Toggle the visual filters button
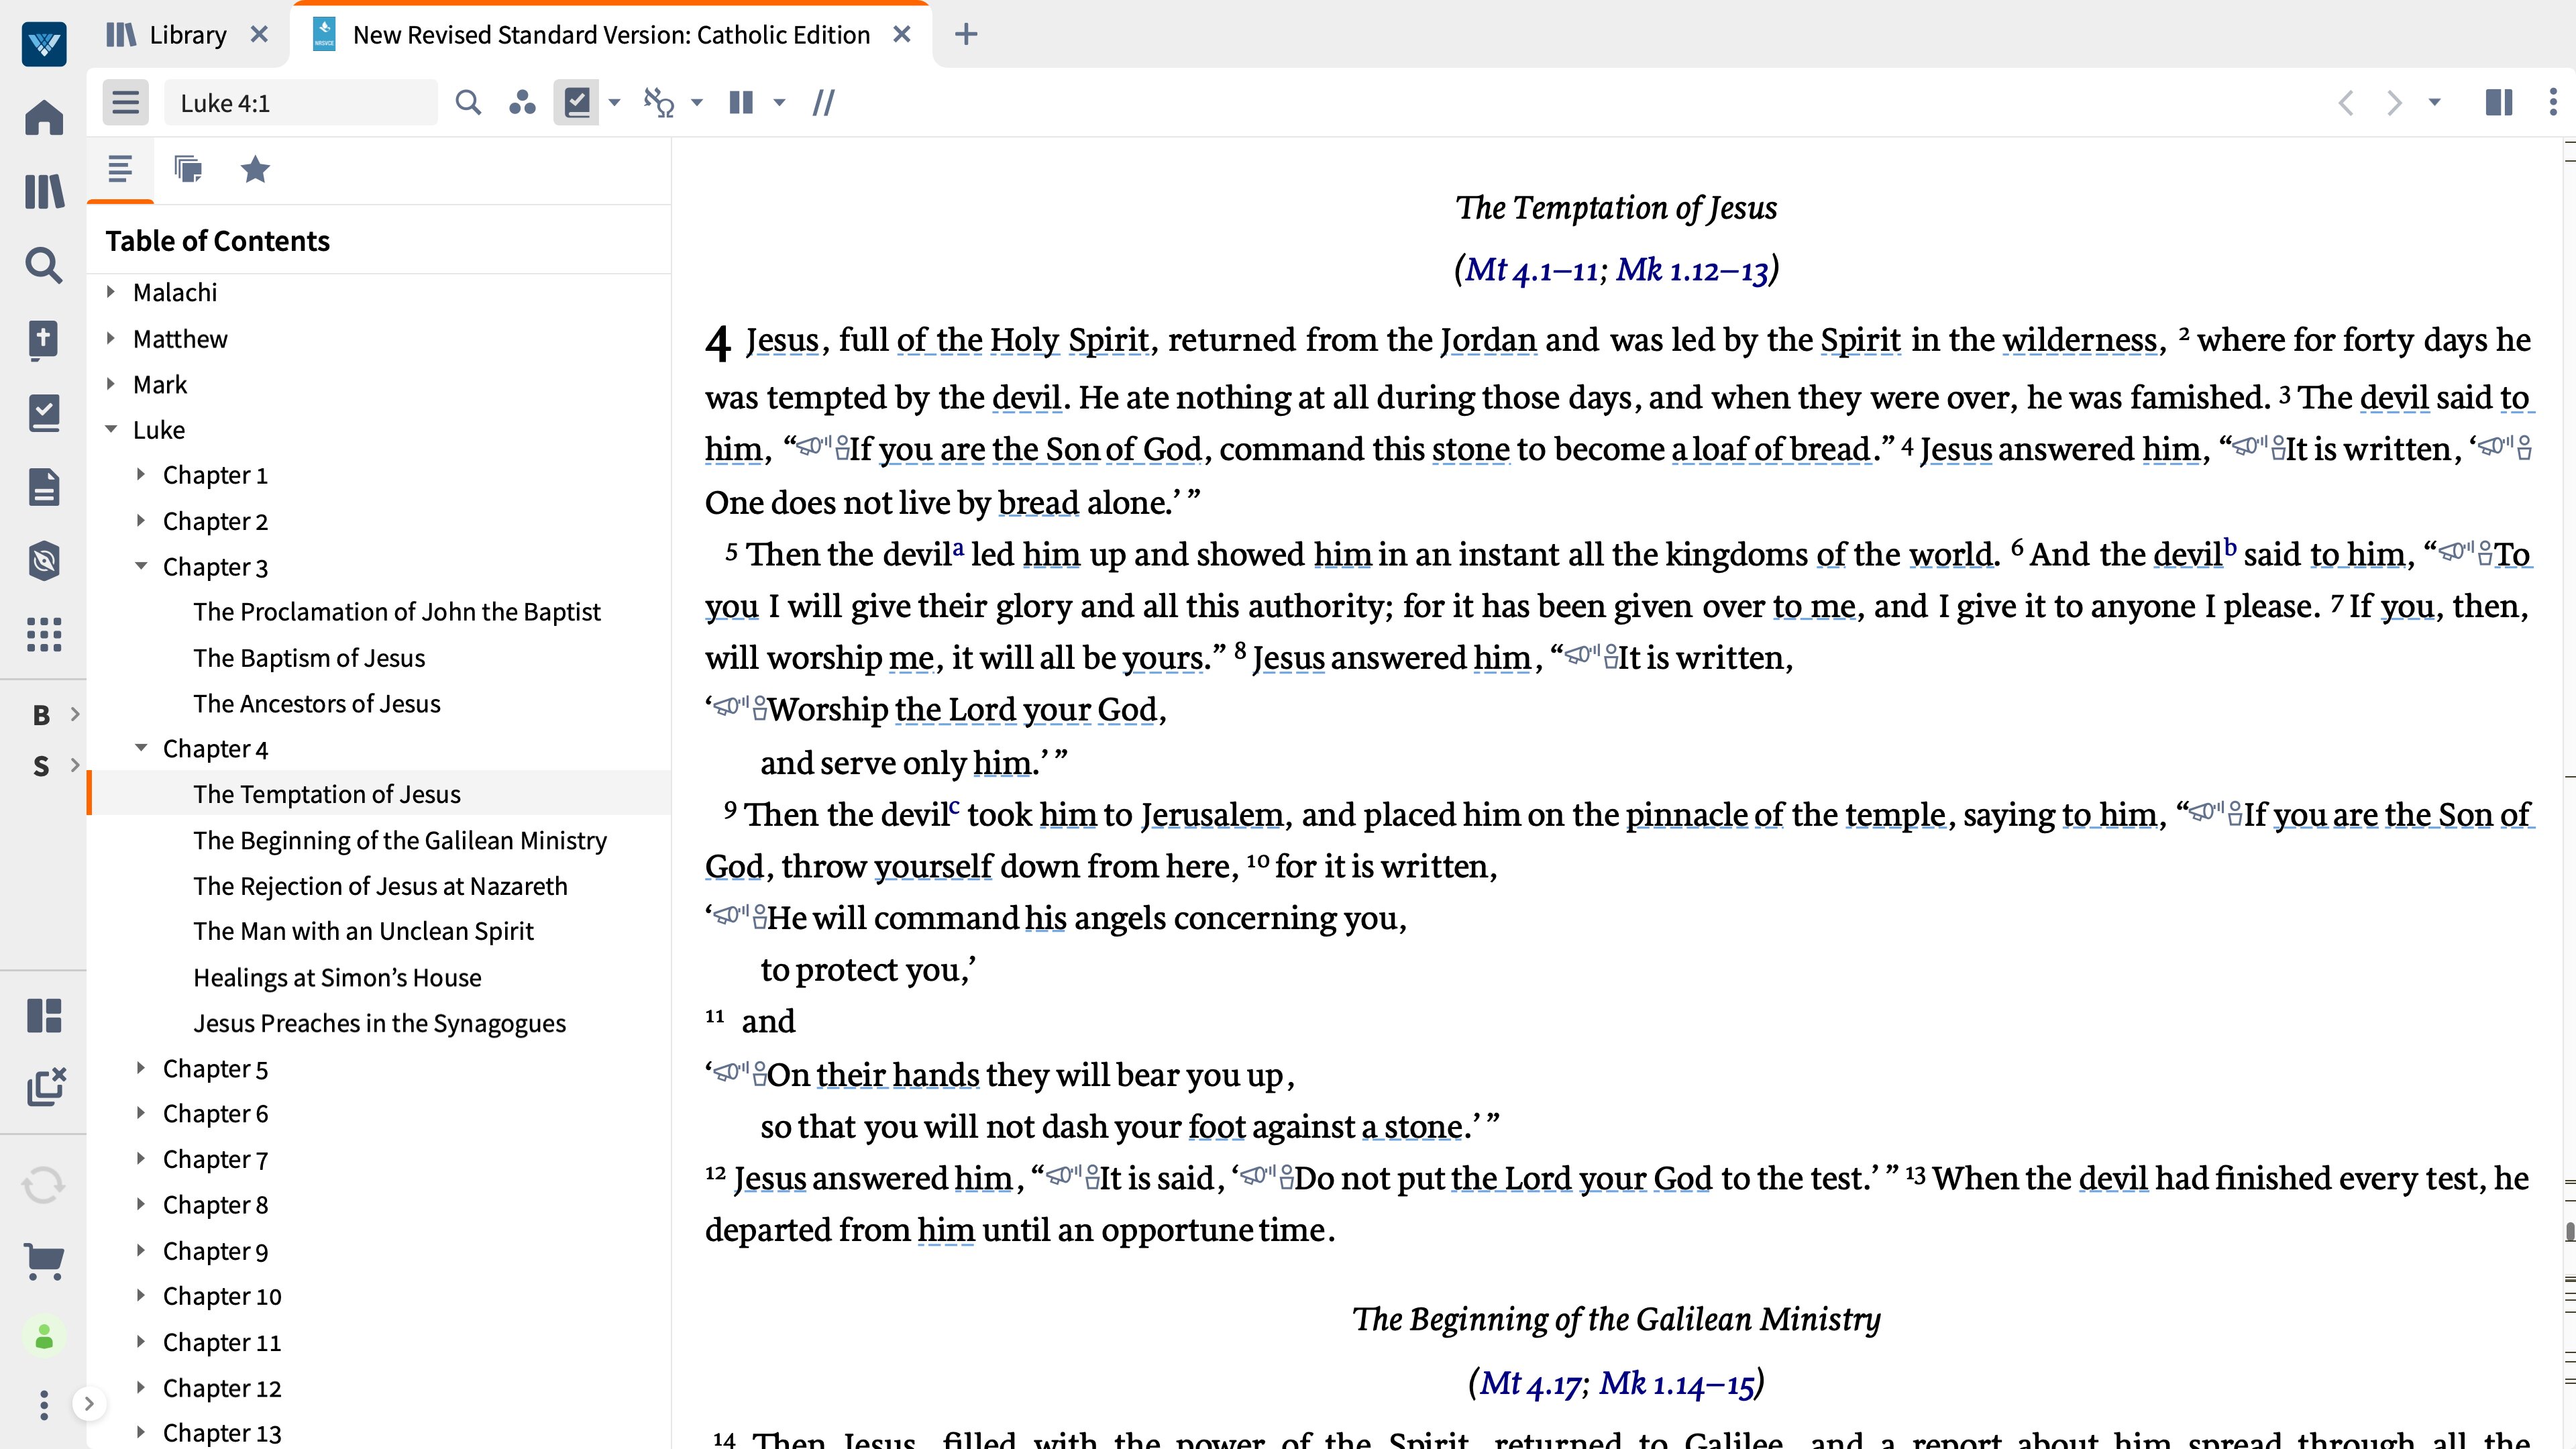This screenshot has height=1449, width=2576. point(522,102)
